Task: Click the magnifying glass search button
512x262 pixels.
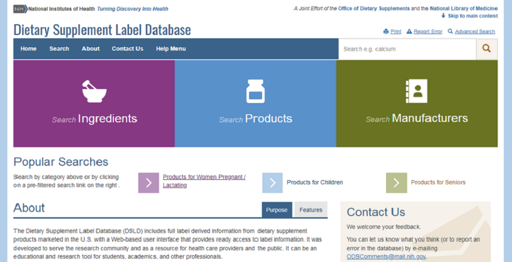Action: (487, 49)
